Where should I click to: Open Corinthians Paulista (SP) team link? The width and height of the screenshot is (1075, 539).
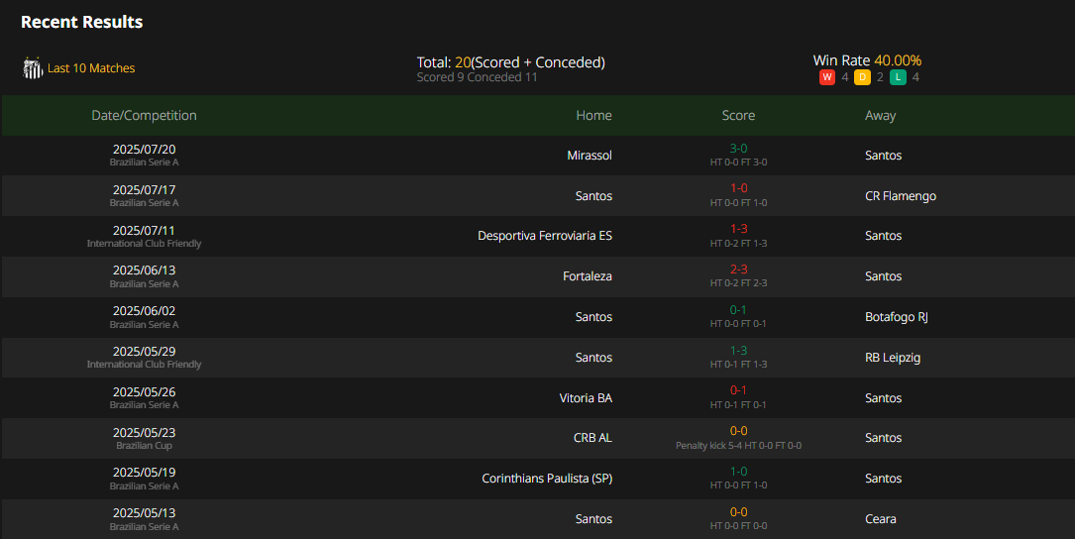[x=547, y=478]
